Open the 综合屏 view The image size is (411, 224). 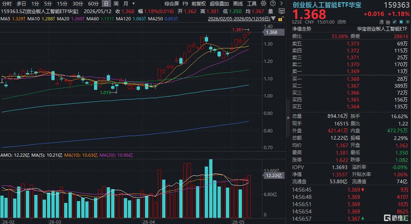coord(172,4)
